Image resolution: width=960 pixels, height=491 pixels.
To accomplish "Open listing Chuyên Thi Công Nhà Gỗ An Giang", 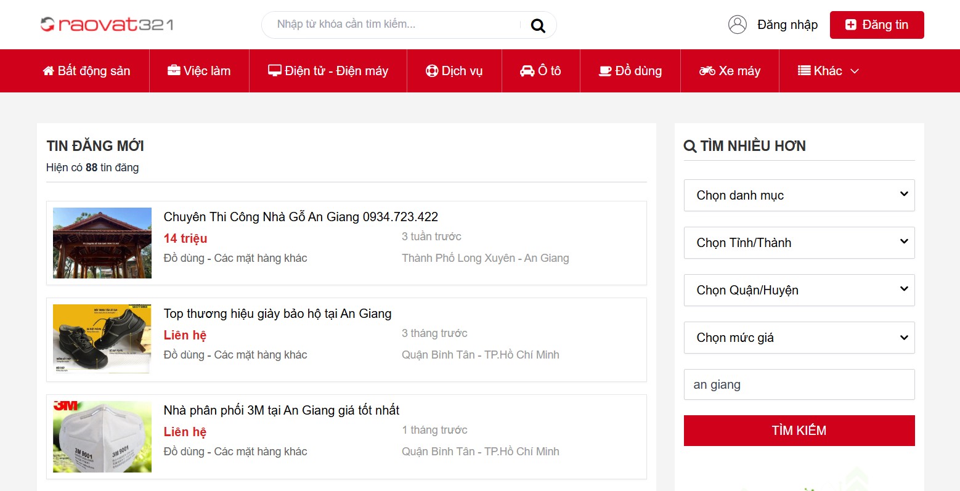I will coord(300,216).
